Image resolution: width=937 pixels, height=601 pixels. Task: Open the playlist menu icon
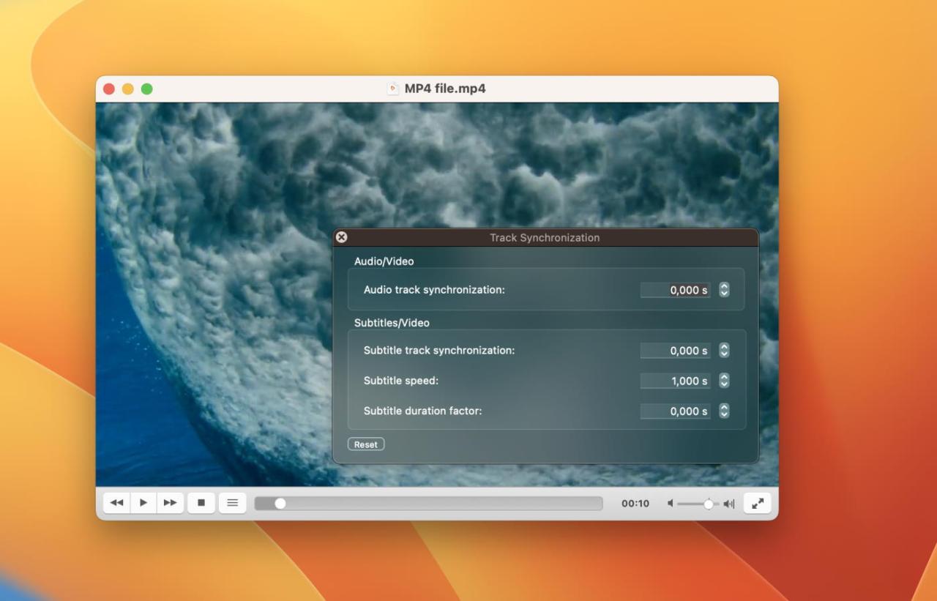click(233, 503)
